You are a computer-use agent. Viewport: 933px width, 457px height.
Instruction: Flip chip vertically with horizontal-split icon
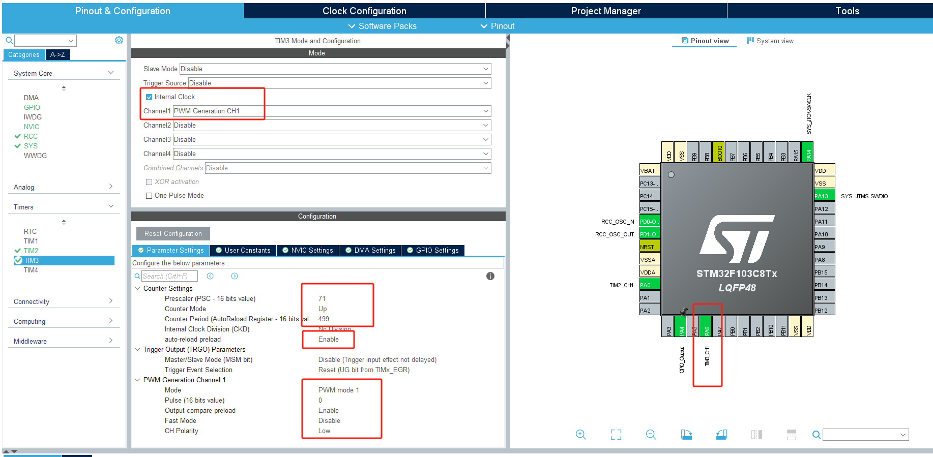click(x=791, y=435)
